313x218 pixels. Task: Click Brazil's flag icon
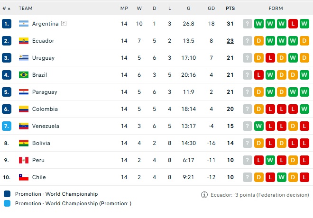coord(24,75)
